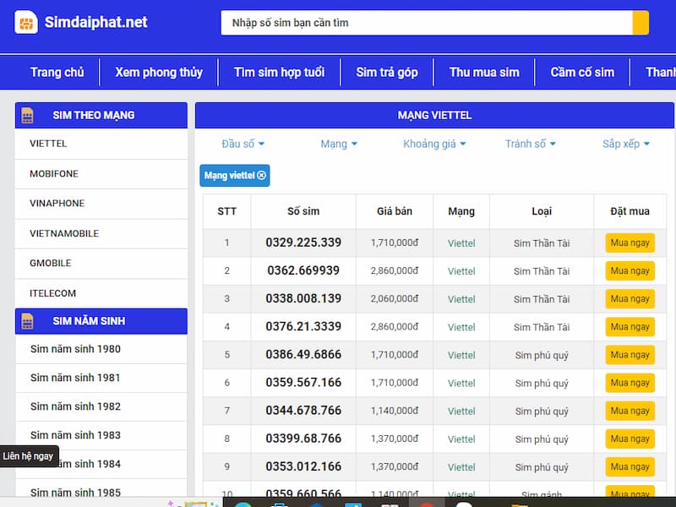Open sim number 0376.21.3339
Viewport: 676px width, 507px height.
303,327
